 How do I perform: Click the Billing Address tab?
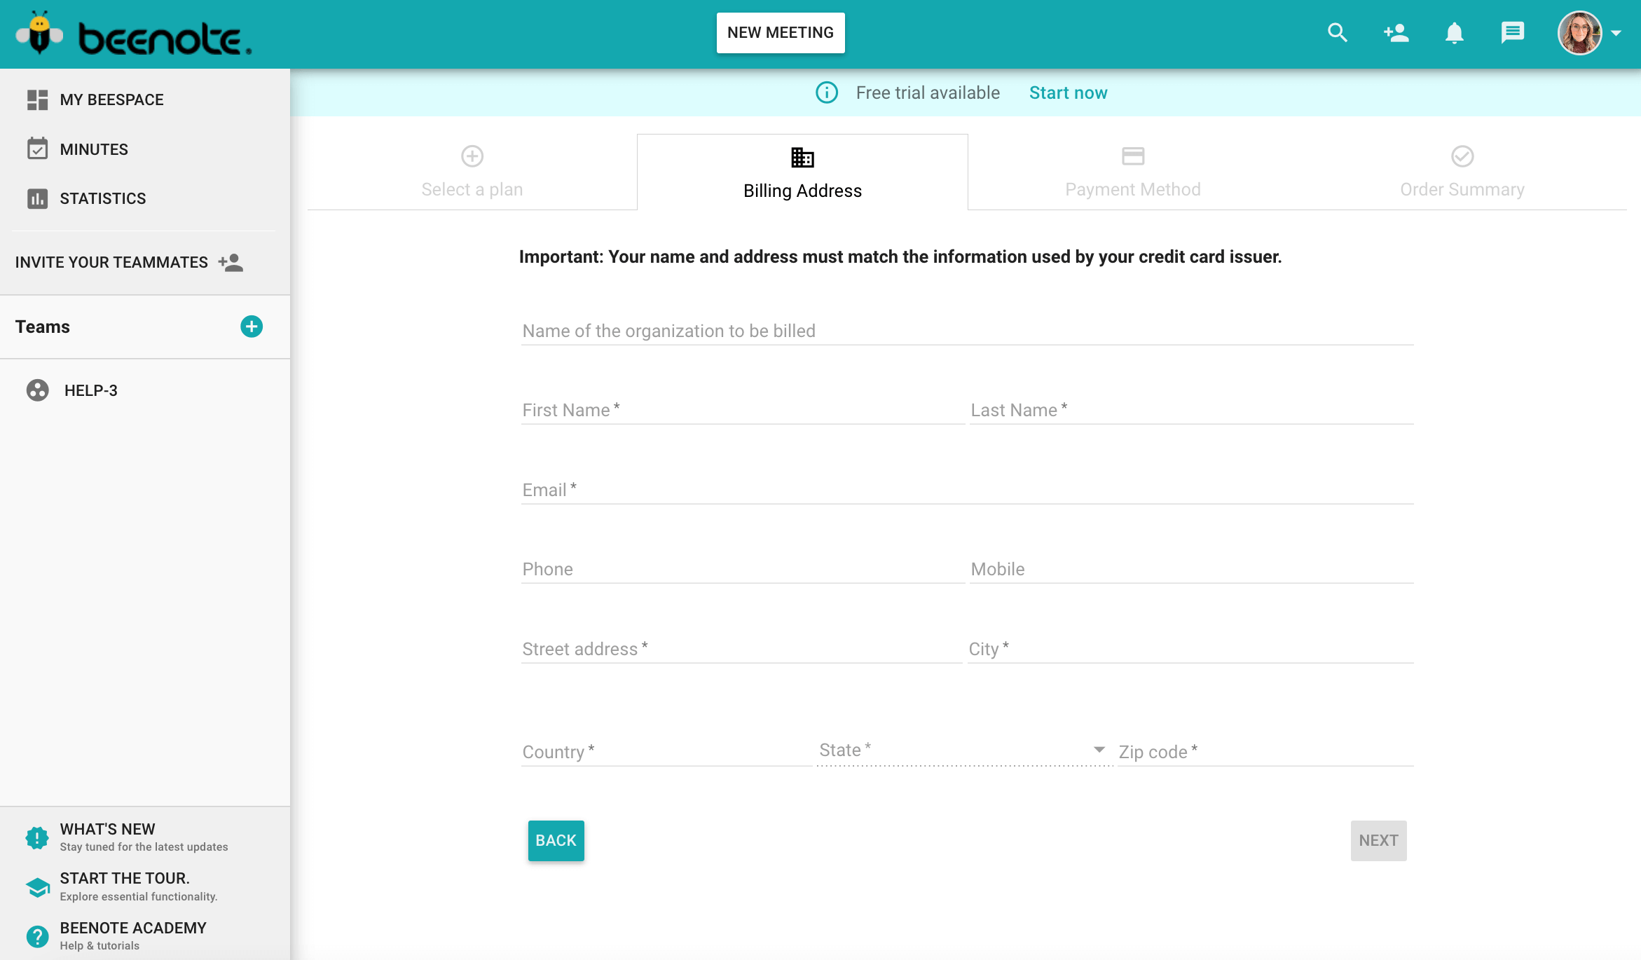[801, 172]
